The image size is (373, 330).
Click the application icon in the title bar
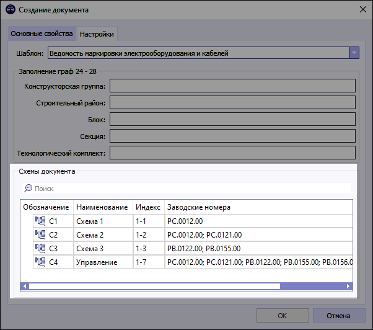[11, 9]
